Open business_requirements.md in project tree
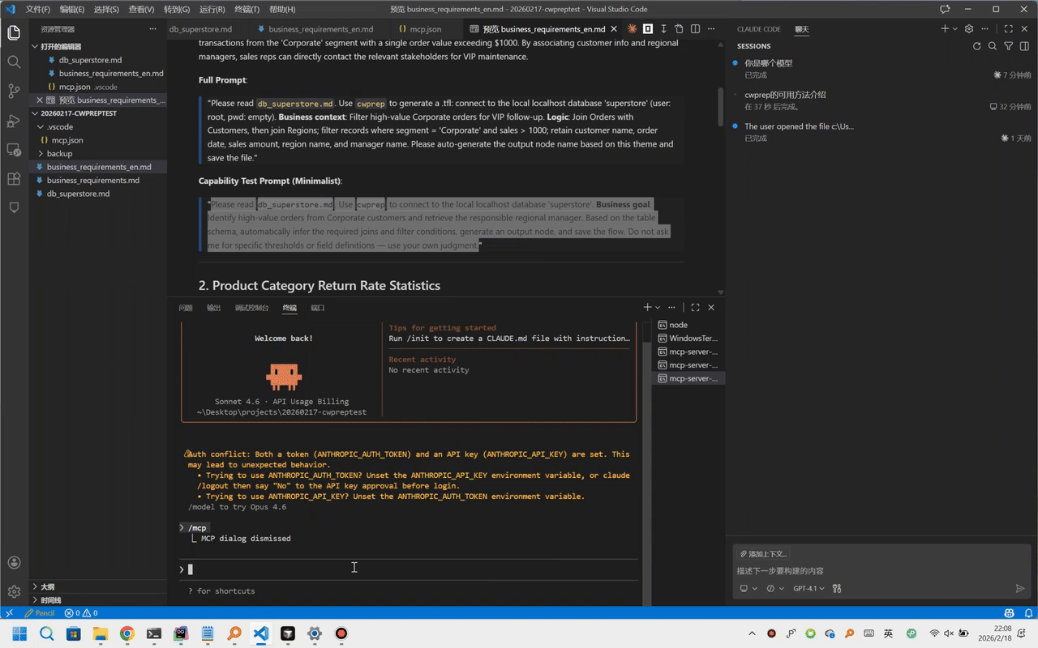This screenshot has width=1038, height=648. pyautogui.click(x=97, y=180)
